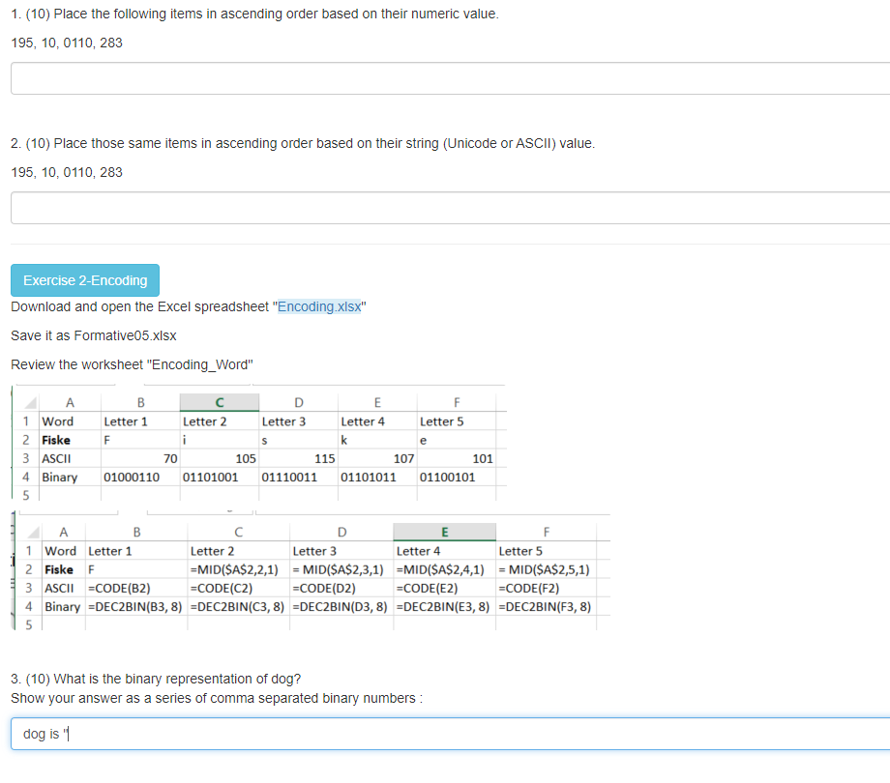Click the cell with formula =DEC2BIN(F3, 8)
Viewport: 890px width, 783px height.
pos(546,606)
